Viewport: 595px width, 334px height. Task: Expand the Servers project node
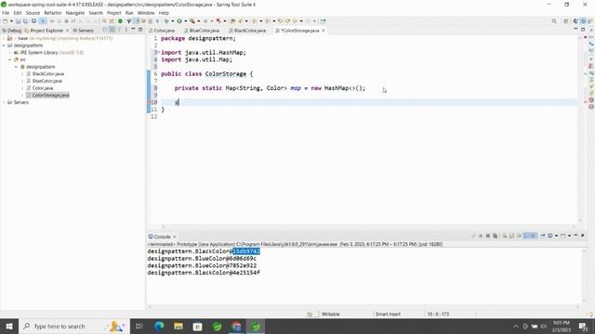click(4, 102)
